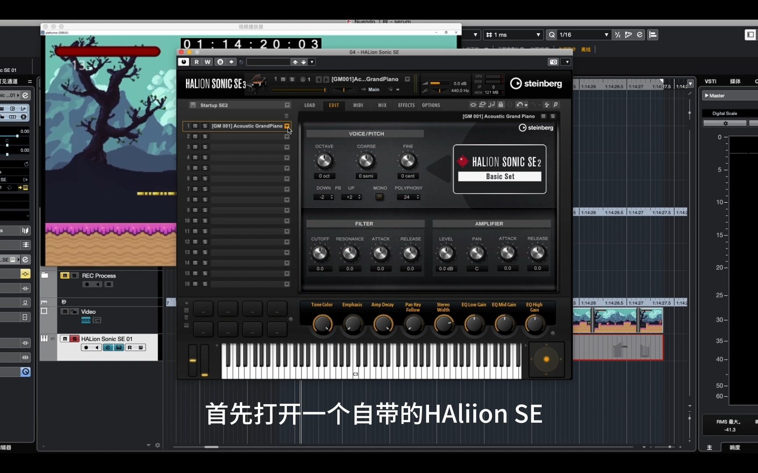Open plugin window functions dropdown next to camera
This screenshot has width=758, height=473.
coord(567,62)
